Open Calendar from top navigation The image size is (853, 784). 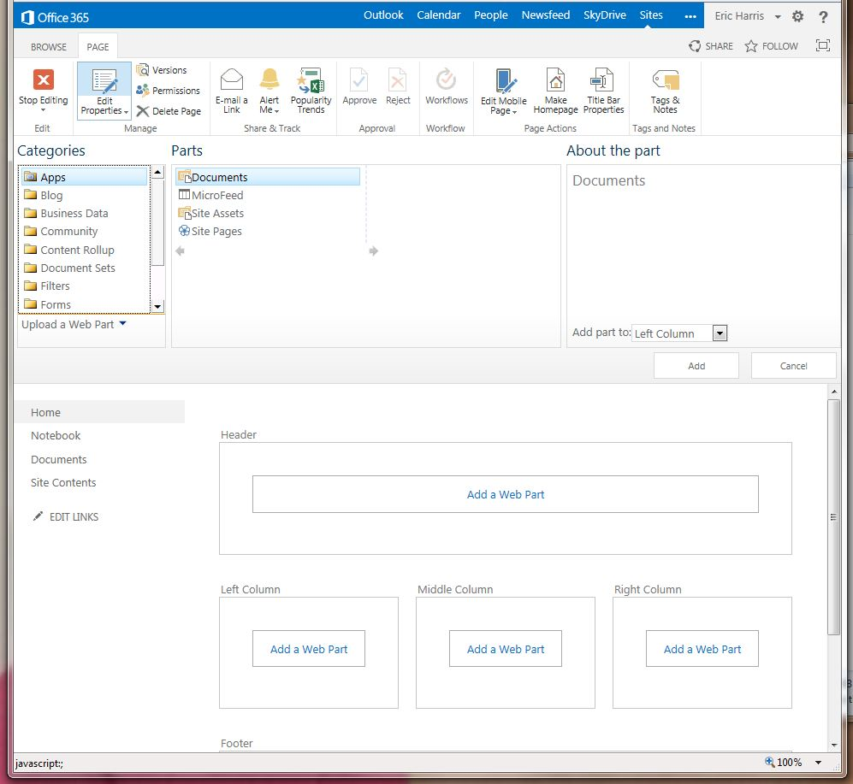pyautogui.click(x=438, y=15)
